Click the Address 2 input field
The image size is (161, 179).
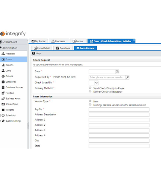119,125
